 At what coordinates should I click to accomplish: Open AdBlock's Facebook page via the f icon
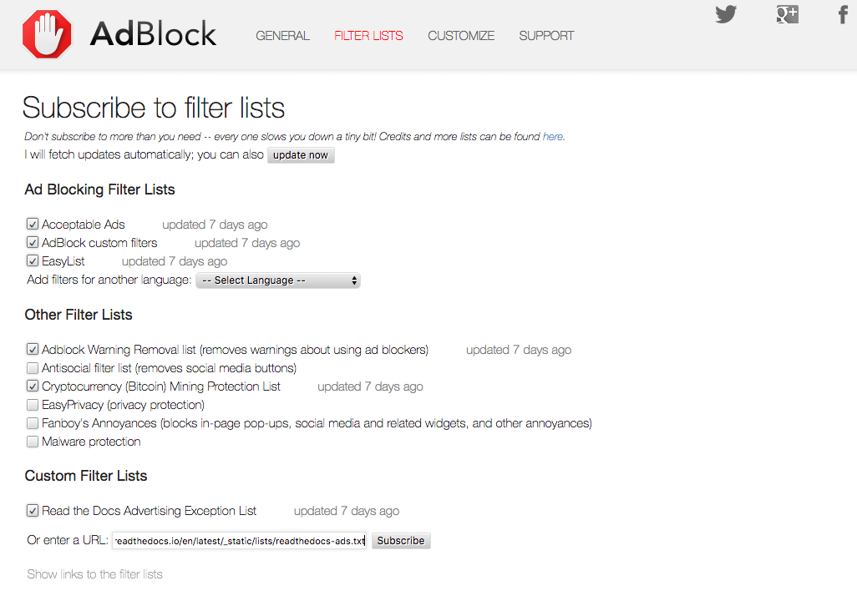[843, 14]
